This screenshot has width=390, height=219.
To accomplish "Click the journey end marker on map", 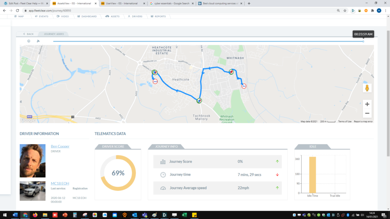I will [244, 86].
